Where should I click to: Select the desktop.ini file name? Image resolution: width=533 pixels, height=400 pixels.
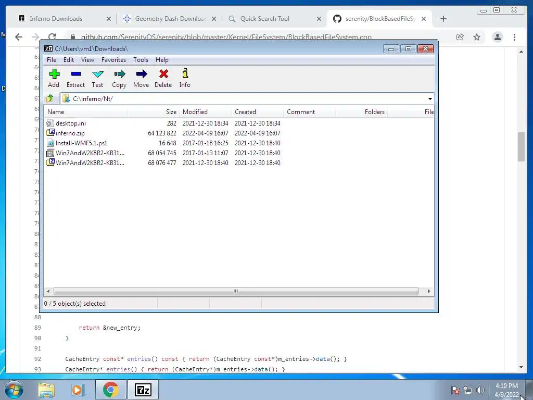coord(71,123)
